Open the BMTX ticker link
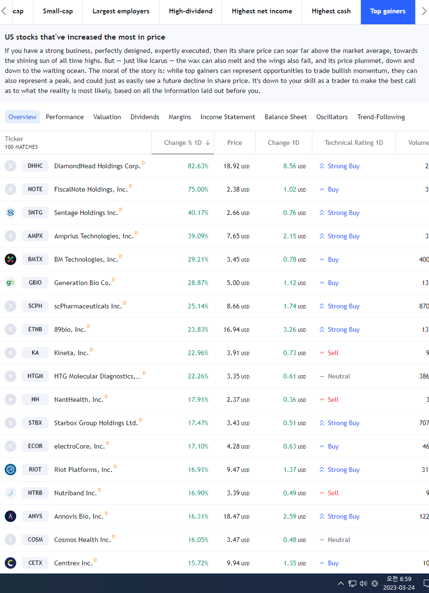The image size is (429, 593). click(35, 259)
